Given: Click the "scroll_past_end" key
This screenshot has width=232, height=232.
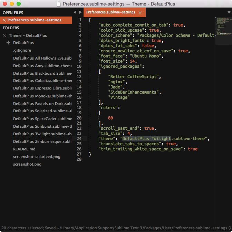Looking at the screenshot, I should tap(119, 128).
